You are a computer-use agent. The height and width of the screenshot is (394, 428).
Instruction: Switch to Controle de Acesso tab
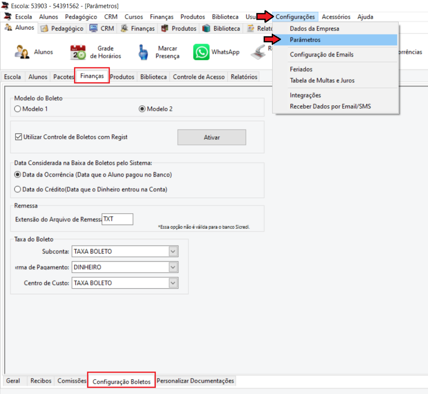(199, 77)
